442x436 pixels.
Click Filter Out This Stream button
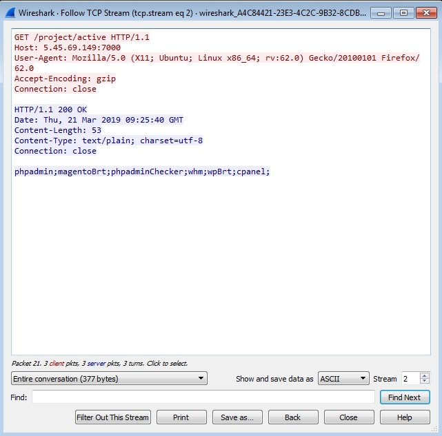(x=112, y=417)
